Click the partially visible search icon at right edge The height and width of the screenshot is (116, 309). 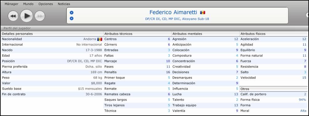click(307, 15)
